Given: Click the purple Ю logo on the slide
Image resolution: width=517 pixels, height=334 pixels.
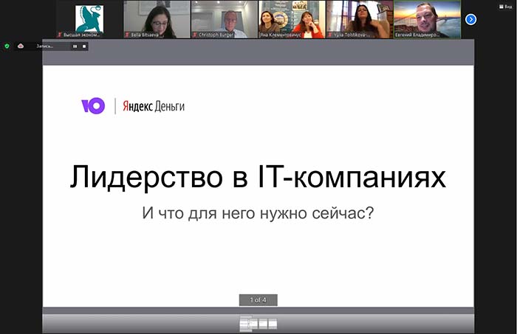Looking at the screenshot, I should pyautogui.click(x=93, y=105).
